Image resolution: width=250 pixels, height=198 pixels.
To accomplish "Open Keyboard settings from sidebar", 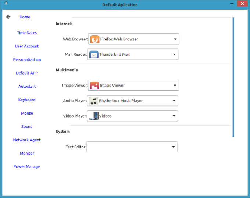I will (x=27, y=100).
